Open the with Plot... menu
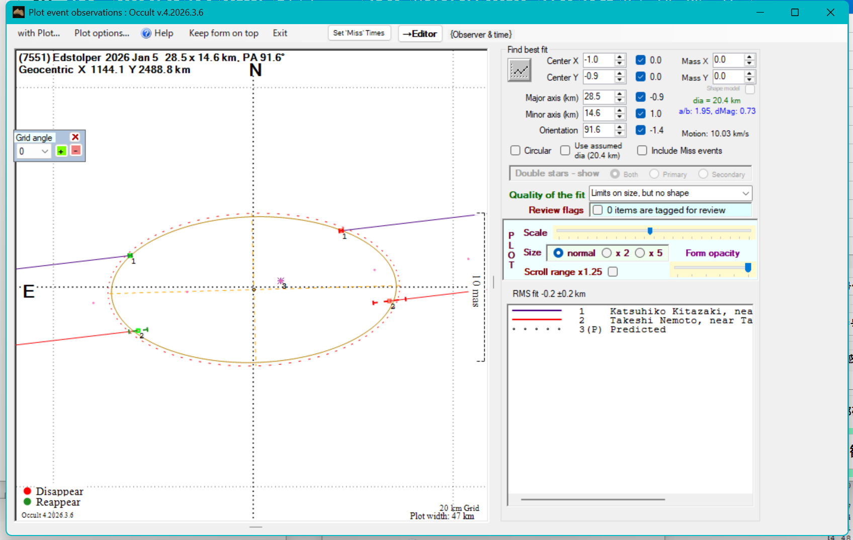The image size is (853, 540). [x=39, y=33]
